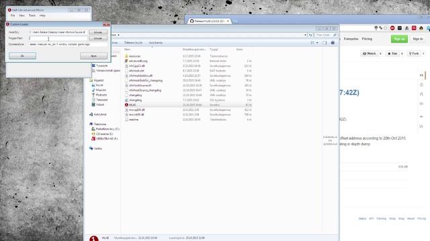
Task: Select the changelog XSL stylesheet file
Action: click(136, 100)
